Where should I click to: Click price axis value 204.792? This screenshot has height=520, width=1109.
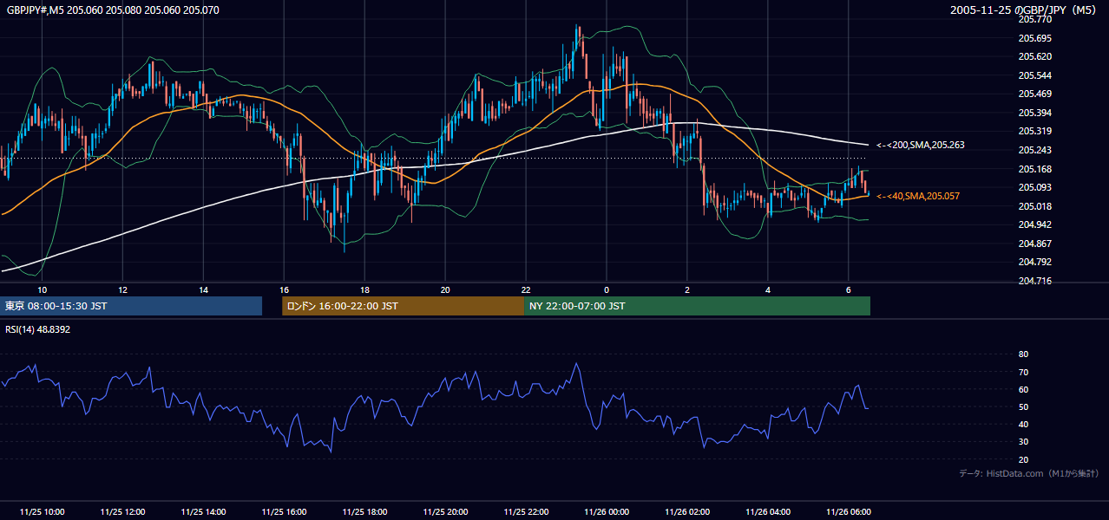point(1034,262)
